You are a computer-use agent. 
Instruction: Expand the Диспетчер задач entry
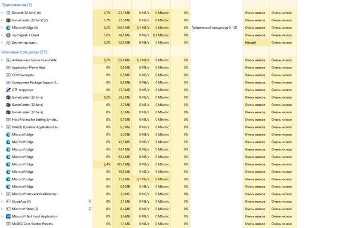tap(2, 43)
